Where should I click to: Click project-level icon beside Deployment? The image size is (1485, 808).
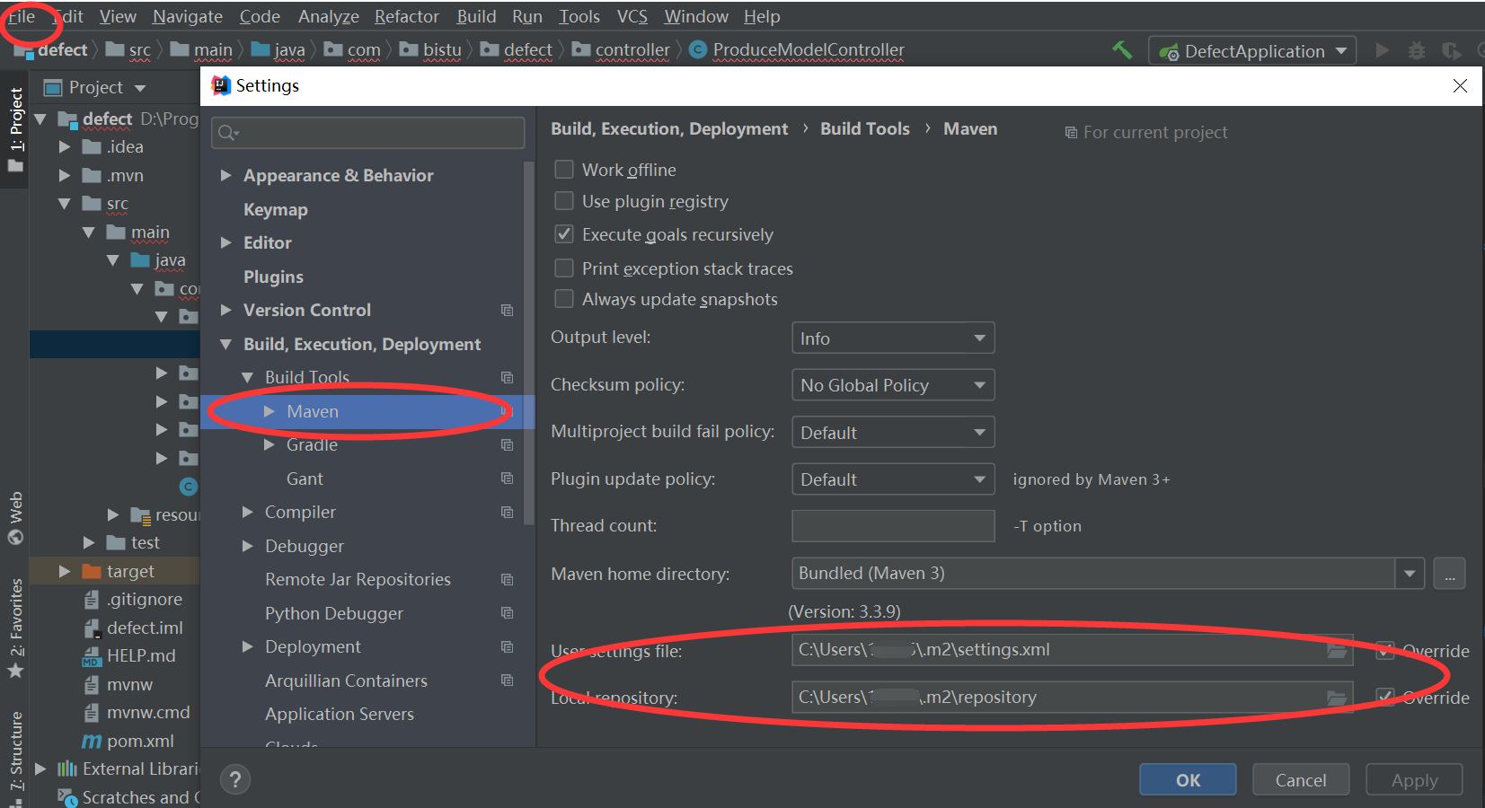(507, 646)
